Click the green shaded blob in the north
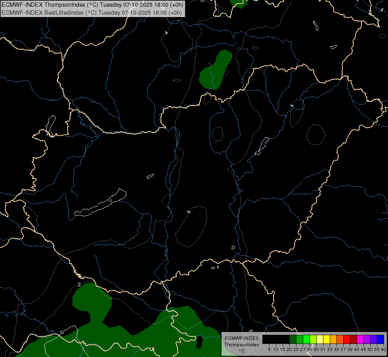 pos(216,70)
